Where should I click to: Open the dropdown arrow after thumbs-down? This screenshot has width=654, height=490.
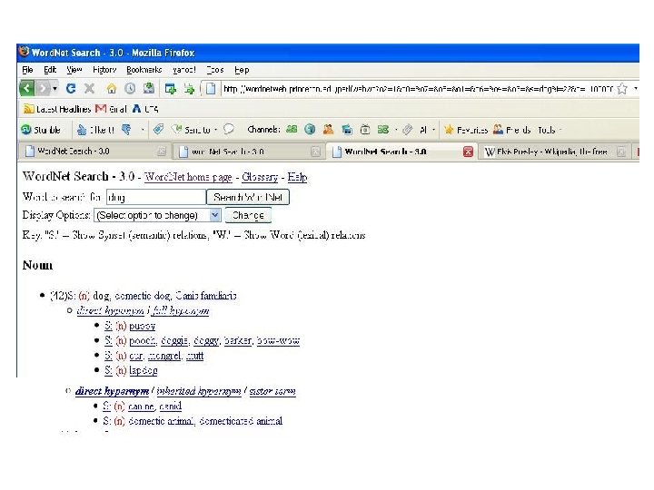(143, 130)
